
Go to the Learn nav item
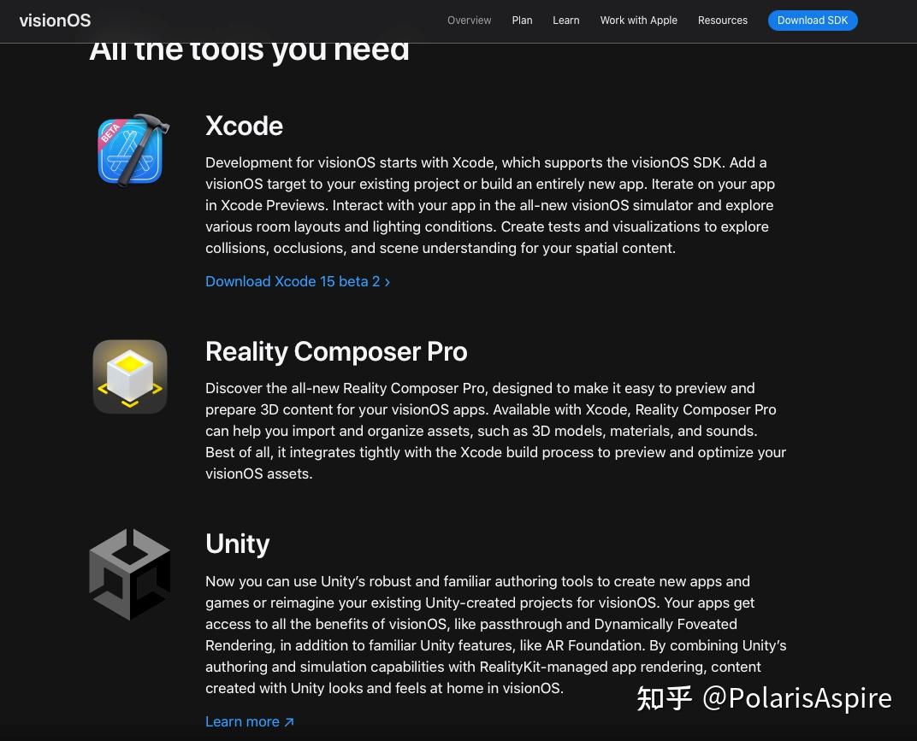[565, 21]
